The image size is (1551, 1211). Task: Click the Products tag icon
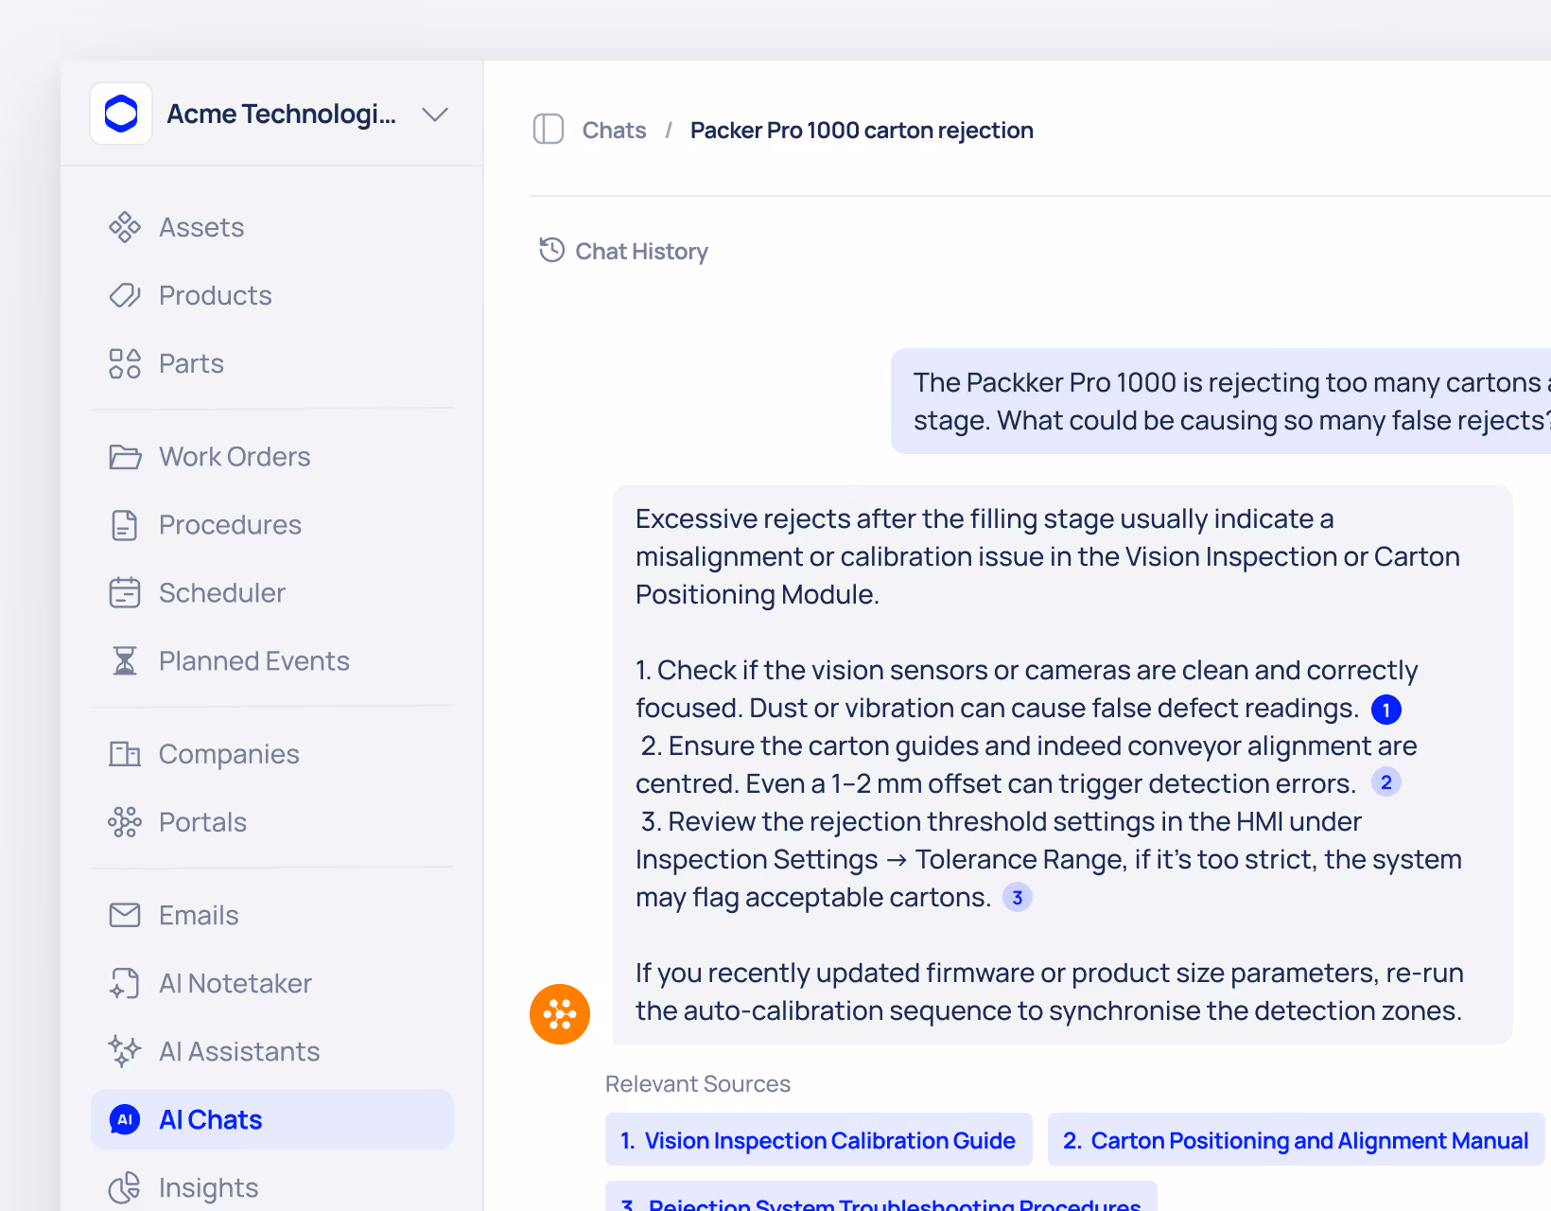(x=125, y=295)
